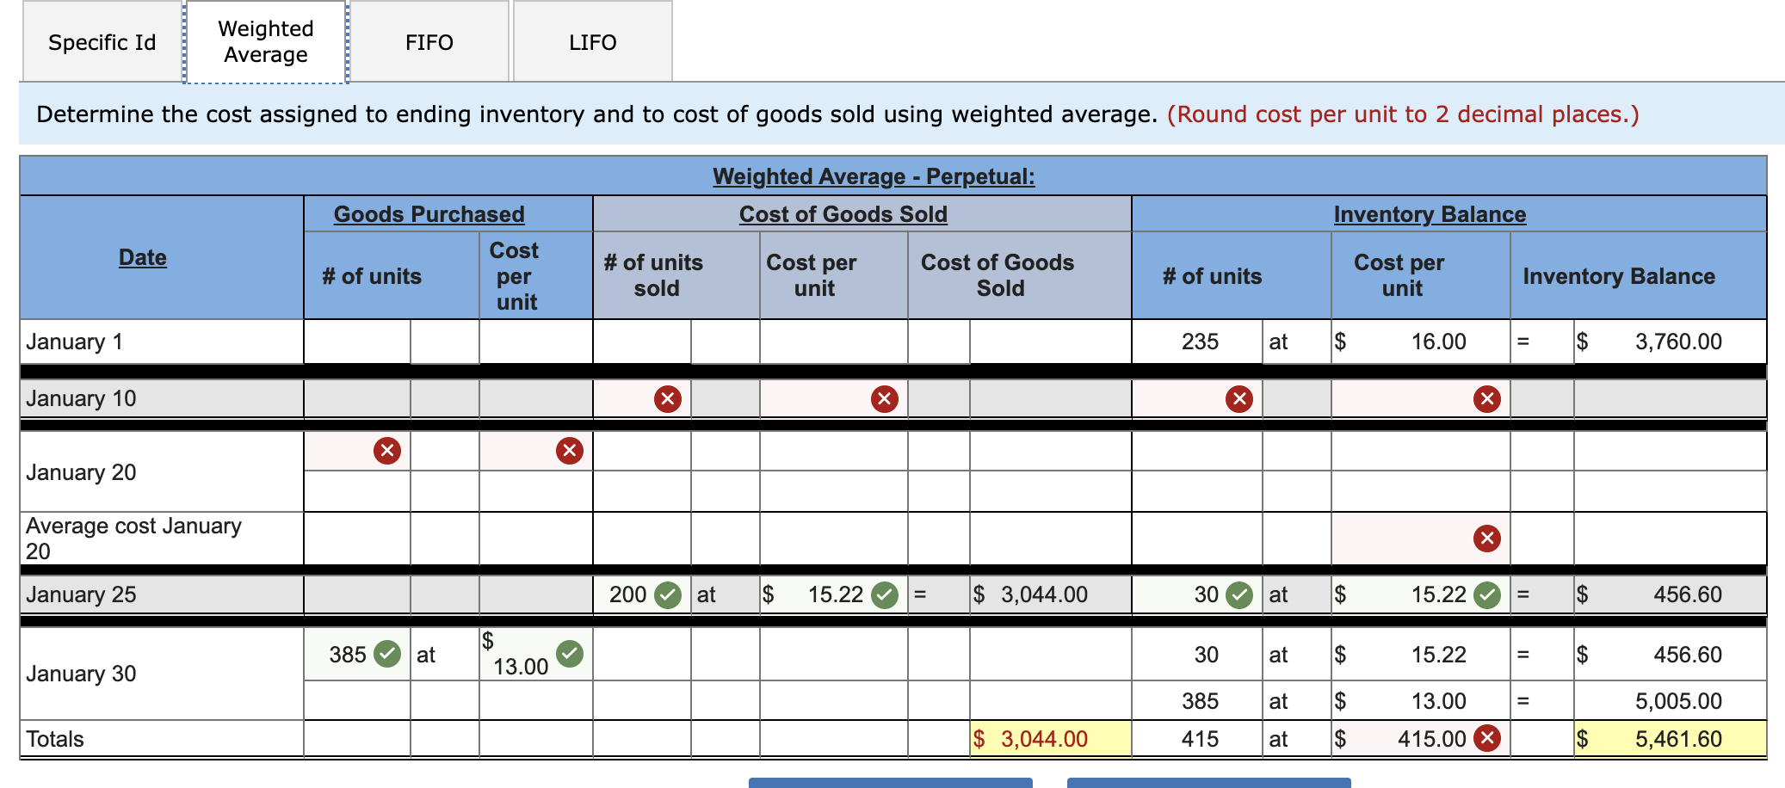Click the red X error icon in January 10 units sold
Screen dimensions: 1785x788
tap(667, 398)
